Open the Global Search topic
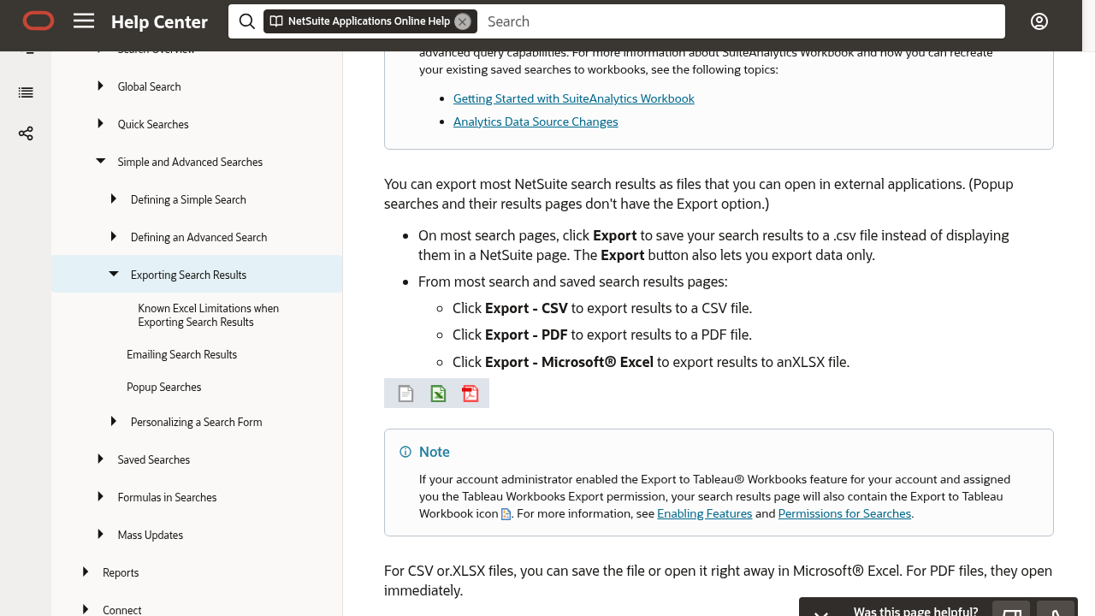The image size is (1095, 616). point(150,86)
